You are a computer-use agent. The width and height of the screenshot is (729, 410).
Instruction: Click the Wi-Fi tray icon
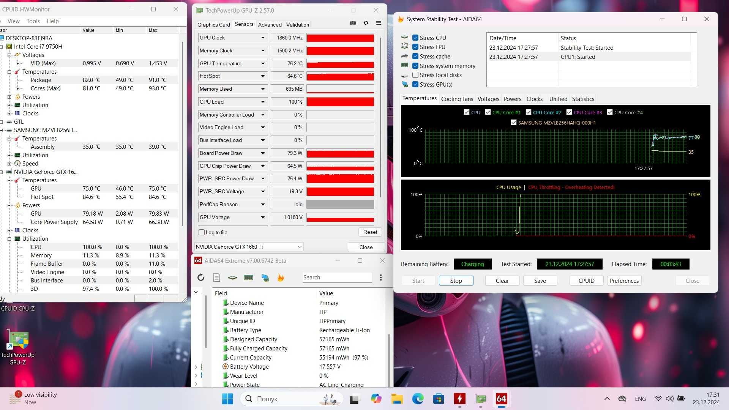tap(658, 399)
